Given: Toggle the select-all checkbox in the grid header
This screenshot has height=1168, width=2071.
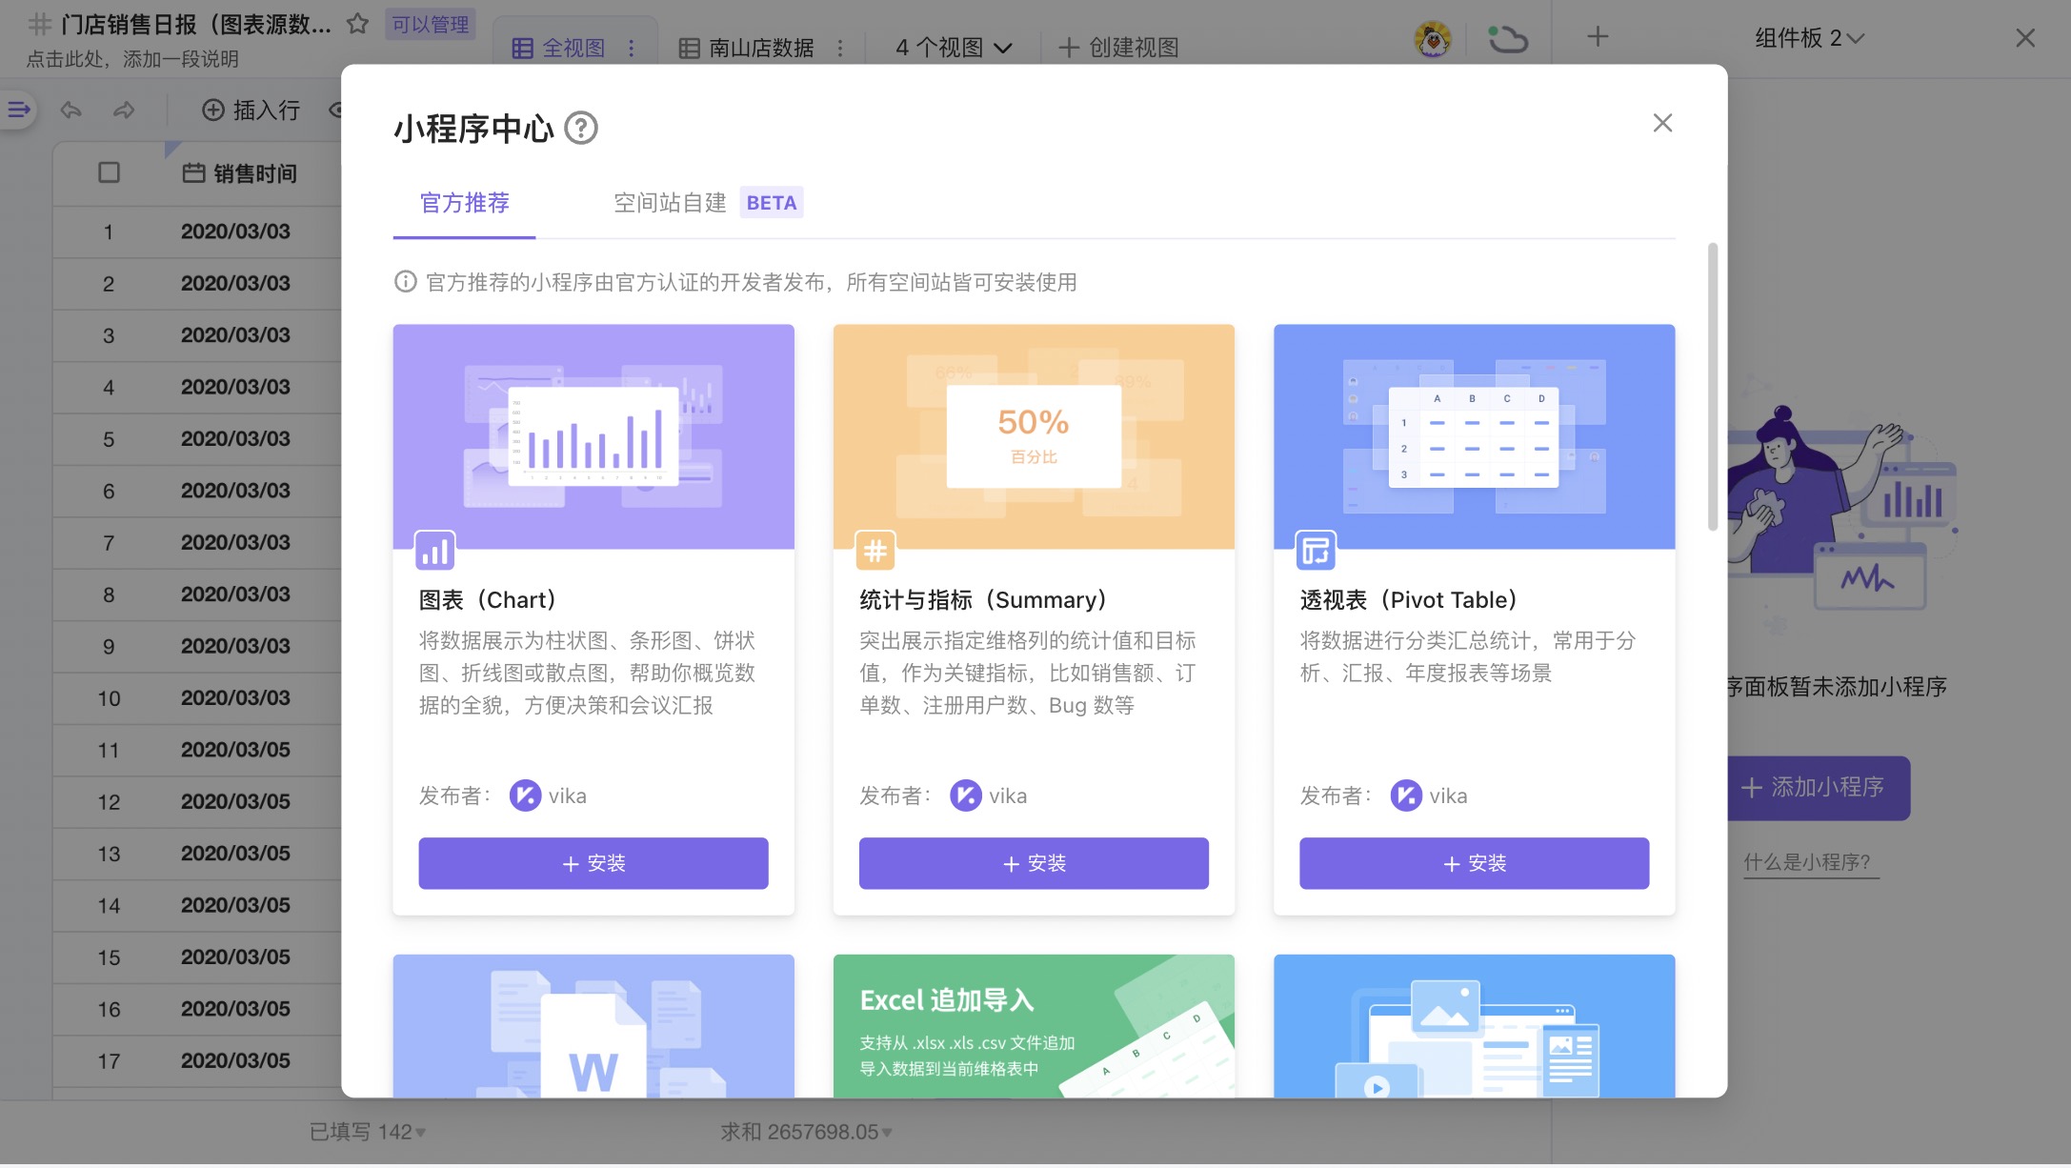Looking at the screenshot, I should click(x=109, y=172).
